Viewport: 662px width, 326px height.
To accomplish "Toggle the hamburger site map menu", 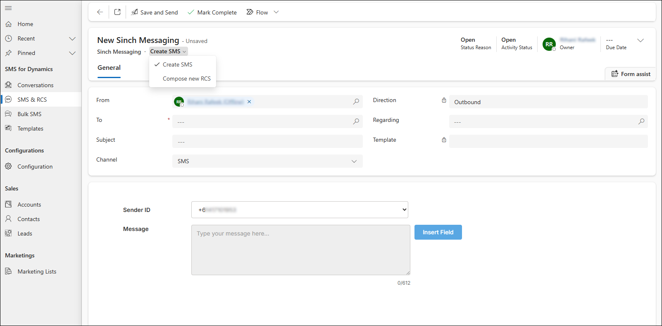I will (8, 8).
